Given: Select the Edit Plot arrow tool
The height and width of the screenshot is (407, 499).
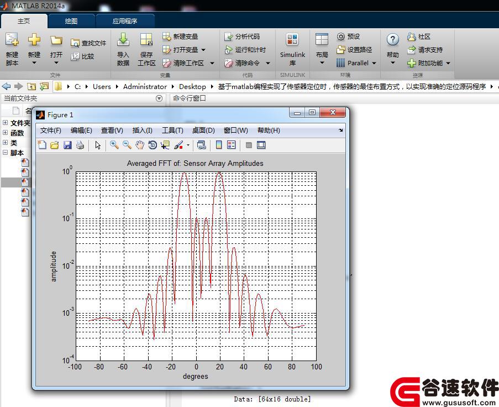Looking at the screenshot, I should [98, 145].
